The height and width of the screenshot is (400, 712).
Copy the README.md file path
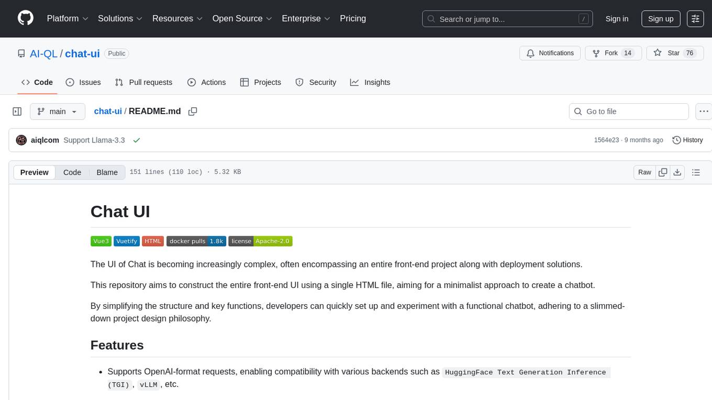193,112
